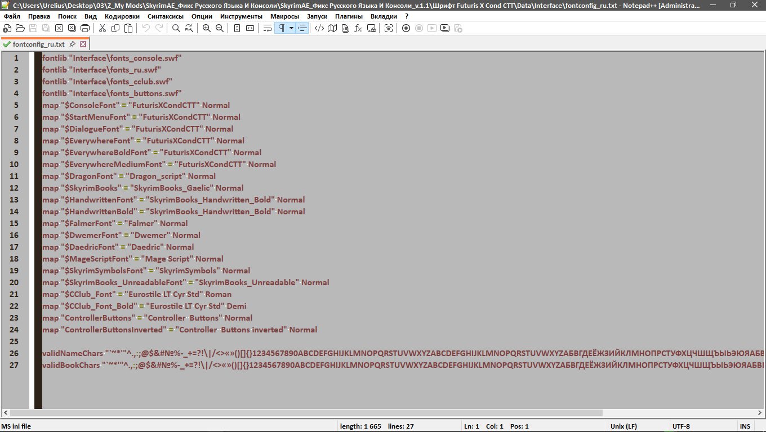The width and height of the screenshot is (766, 432).
Task: Click the $CClub_Font_Bold map line
Action: click(144, 306)
